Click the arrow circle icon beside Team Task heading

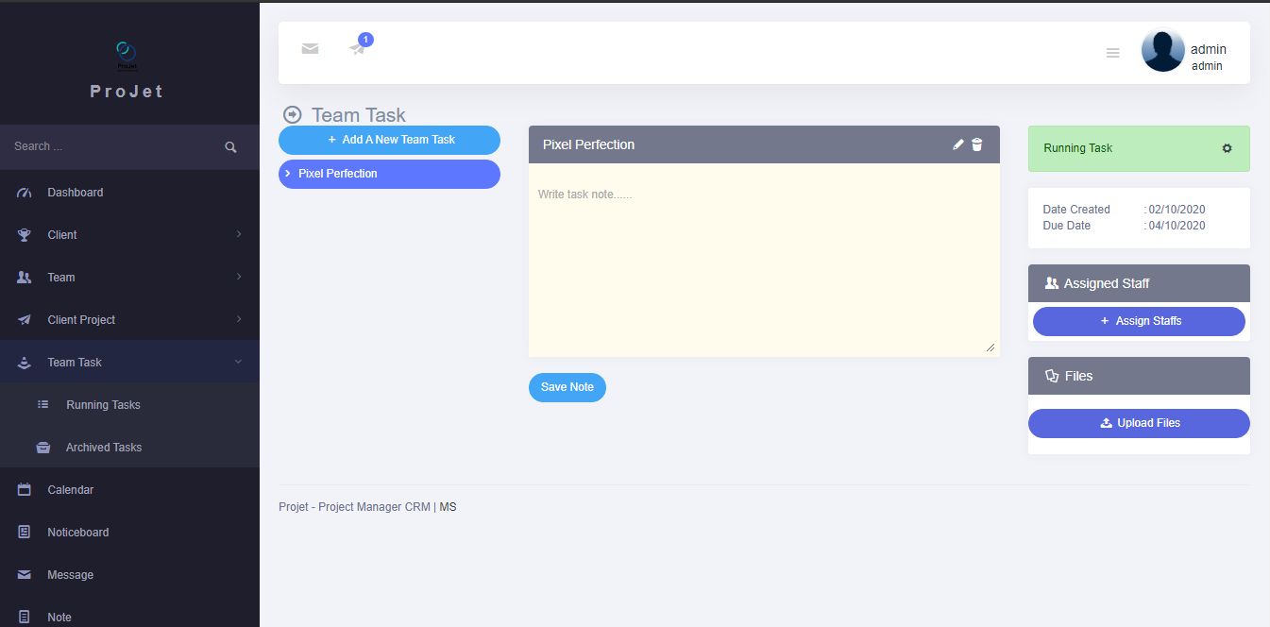(293, 115)
